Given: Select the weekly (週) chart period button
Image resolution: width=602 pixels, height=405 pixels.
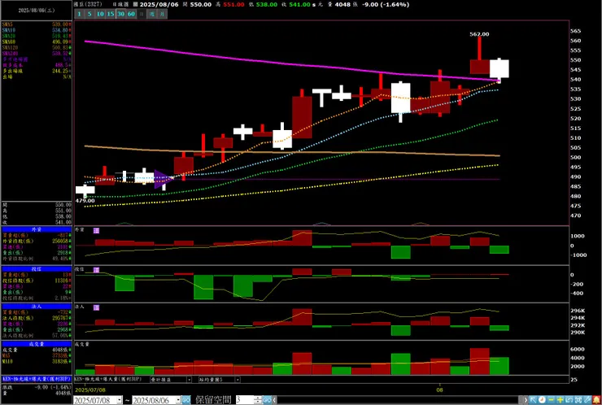Looking at the screenshot, I should [x=152, y=14].
